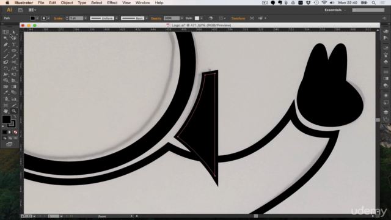Image resolution: width=391 pixels, height=220 pixels.
Task: Open the stroke color dropdown in control bar
Action: coord(48,18)
